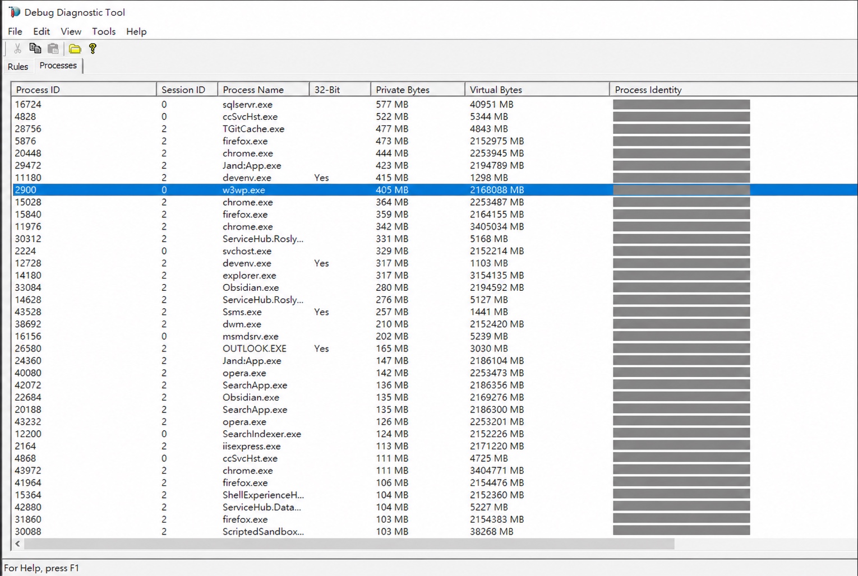858x576 pixels.
Task: Select devenv.exe with process ID 12728
Action: pos(435,263)
